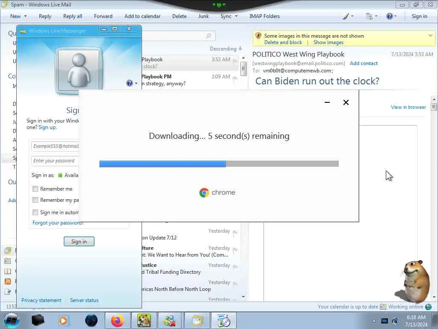Viewport: 438px width, 329px height.
Task: Expand the Messenger help dropdown arrow
Action: click(x=136, y=84)
